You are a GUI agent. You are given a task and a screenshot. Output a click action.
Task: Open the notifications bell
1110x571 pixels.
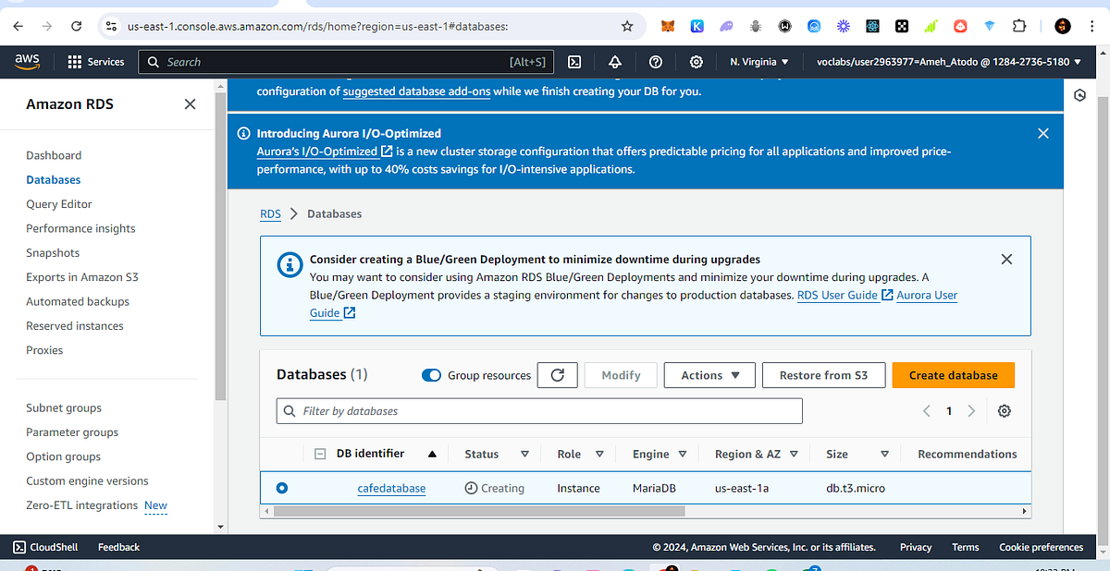[614, 61]
